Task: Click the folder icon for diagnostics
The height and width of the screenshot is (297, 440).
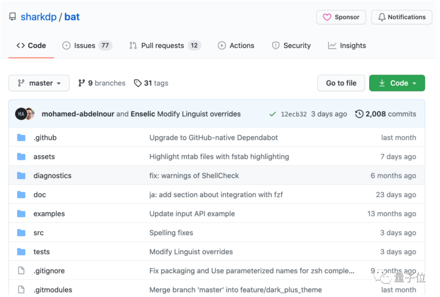Action: [x=21, y=176]
